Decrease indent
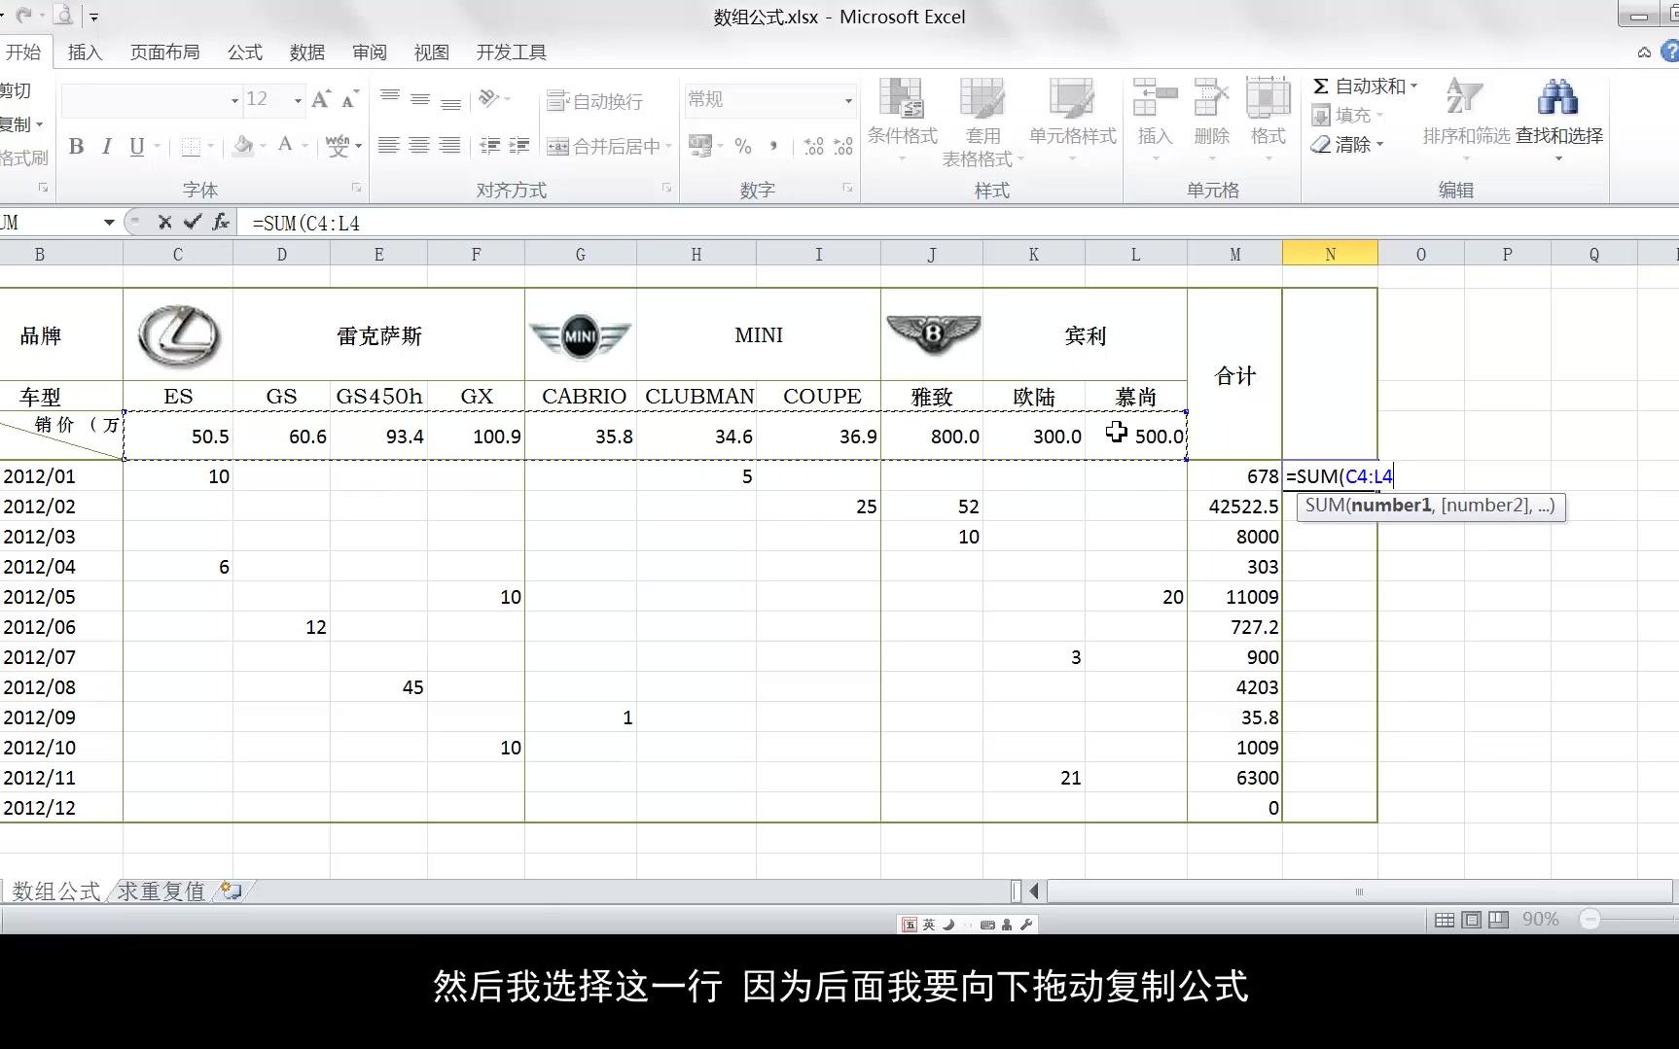The width and height of the screenshot is (1679, 1049). click(489, 146)
